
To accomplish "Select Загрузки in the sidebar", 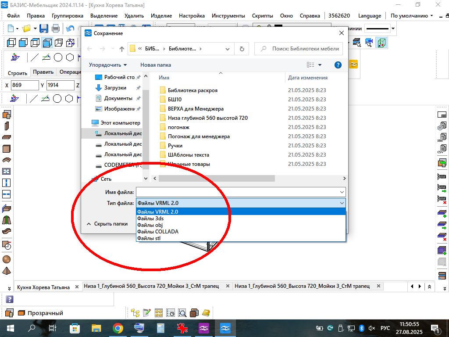I will pyautogui.click(x=115, y=88).
